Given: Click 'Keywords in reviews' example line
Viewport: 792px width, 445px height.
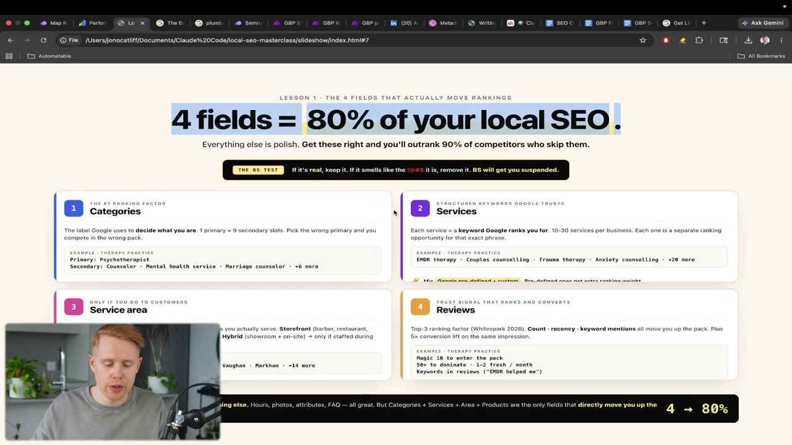Looking at the screenshot, I should pos(479,372).
